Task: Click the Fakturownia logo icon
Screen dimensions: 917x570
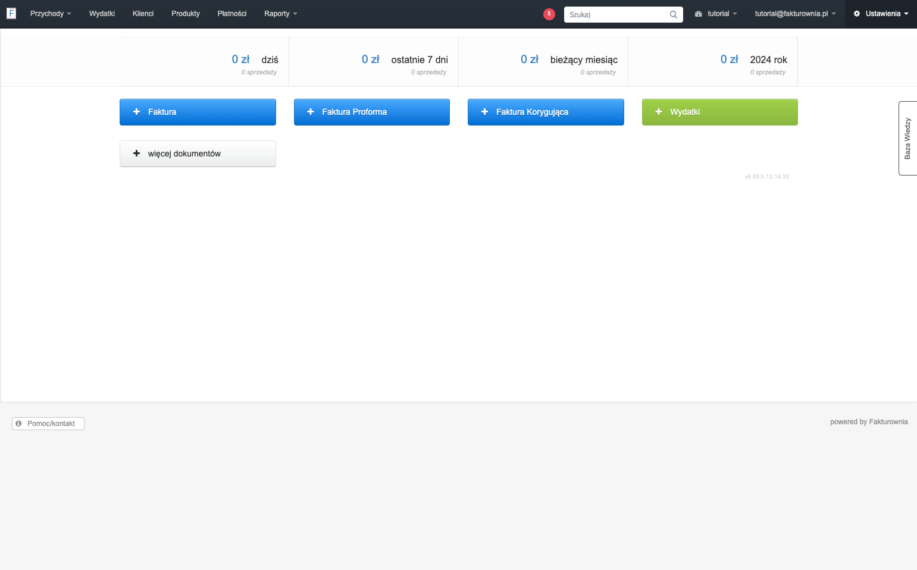Action: point(11,13)
